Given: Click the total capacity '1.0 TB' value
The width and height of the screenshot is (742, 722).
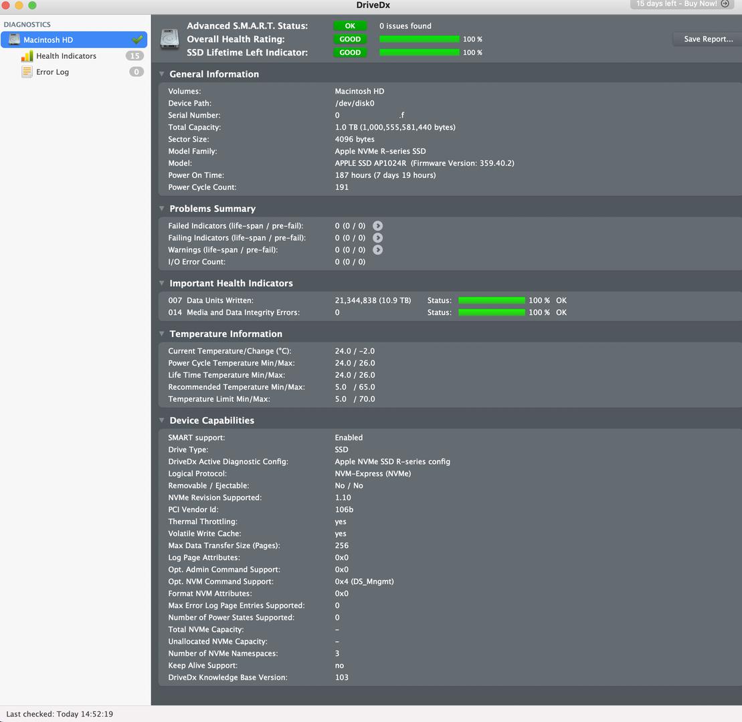Looking at the screenshot, I should (395, 127).
